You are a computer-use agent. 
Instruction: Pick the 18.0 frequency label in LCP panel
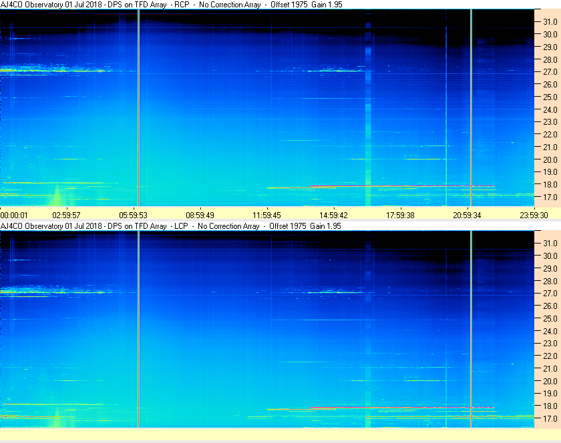(550, 406)
